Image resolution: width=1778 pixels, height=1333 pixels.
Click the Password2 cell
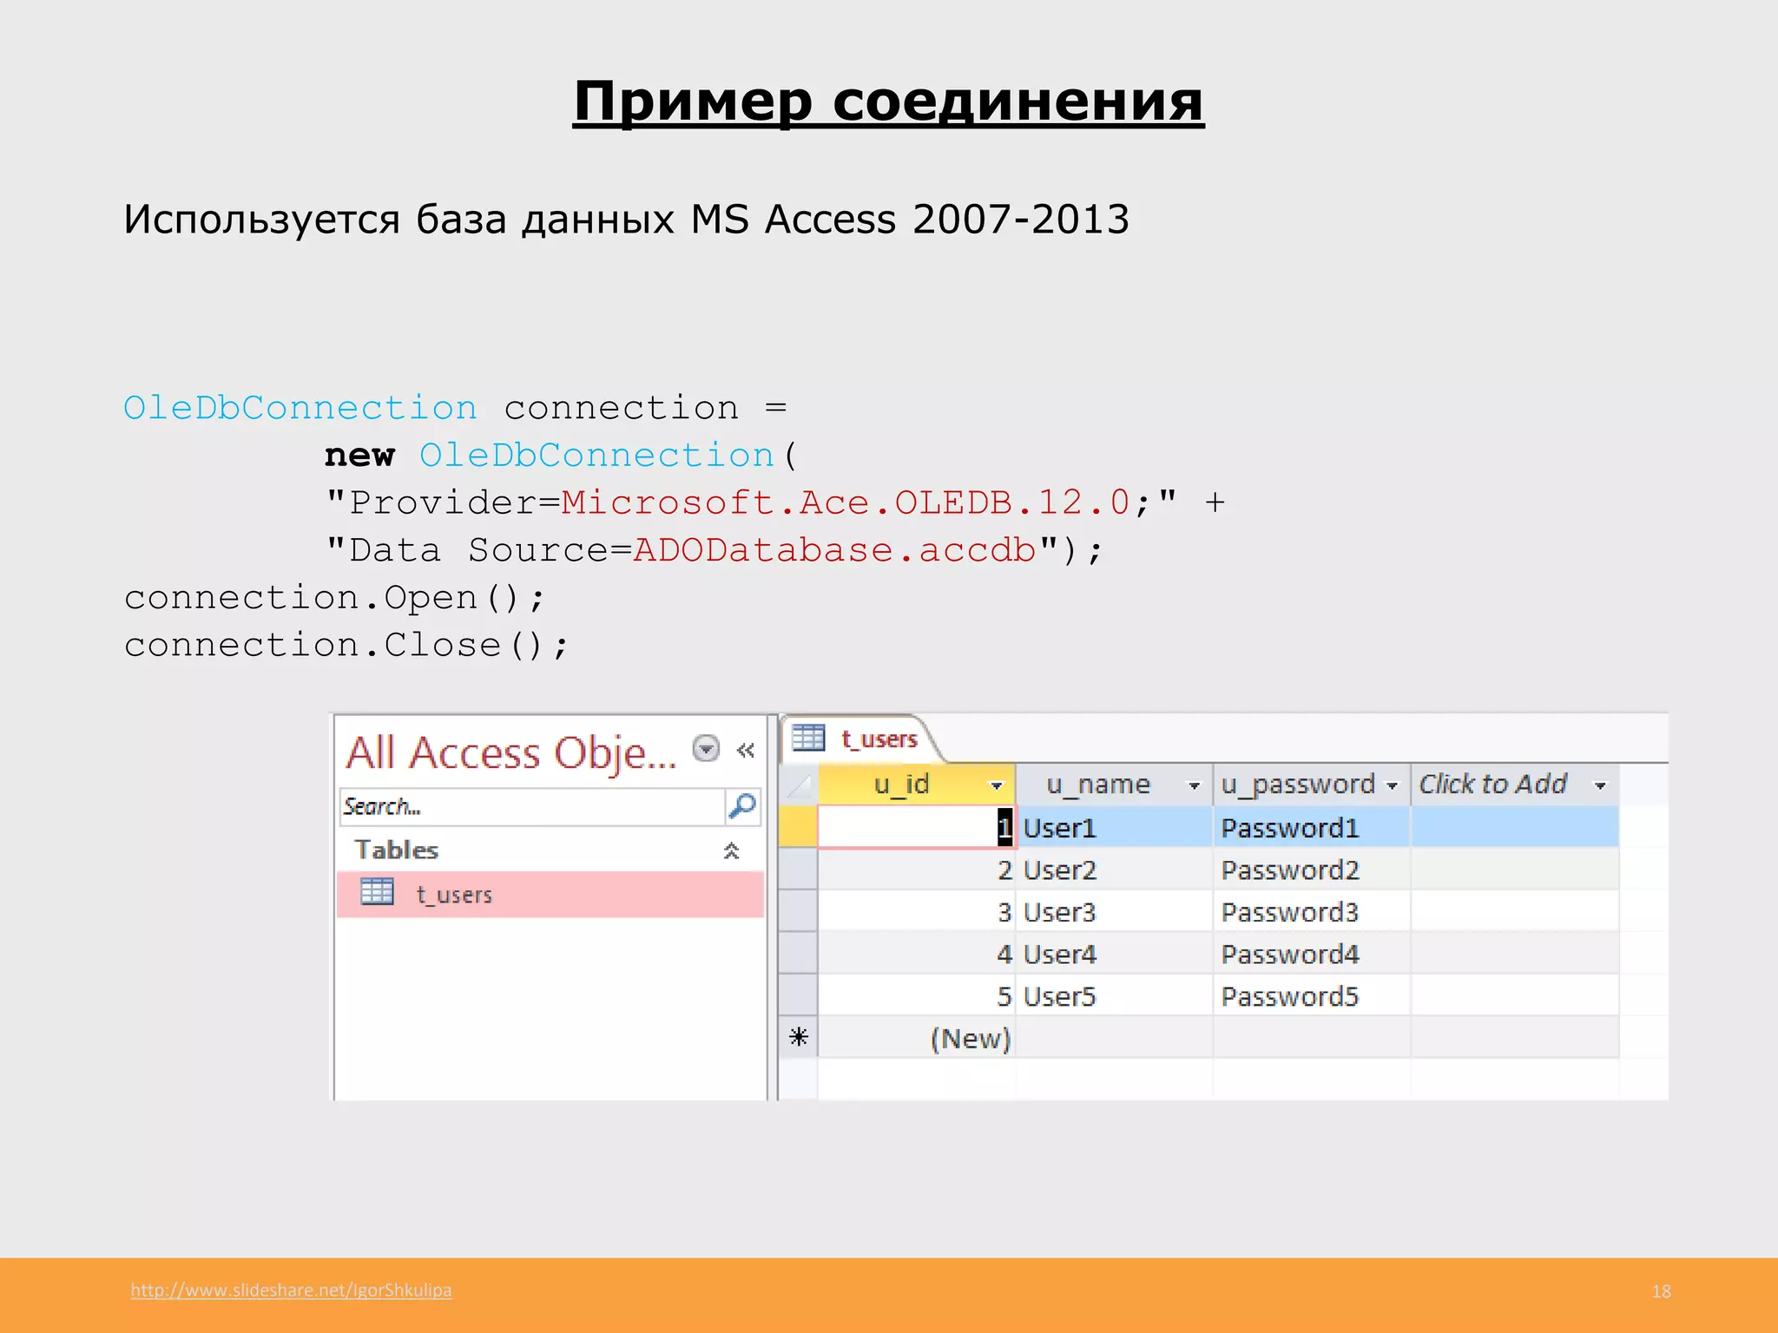(1311, 870)
